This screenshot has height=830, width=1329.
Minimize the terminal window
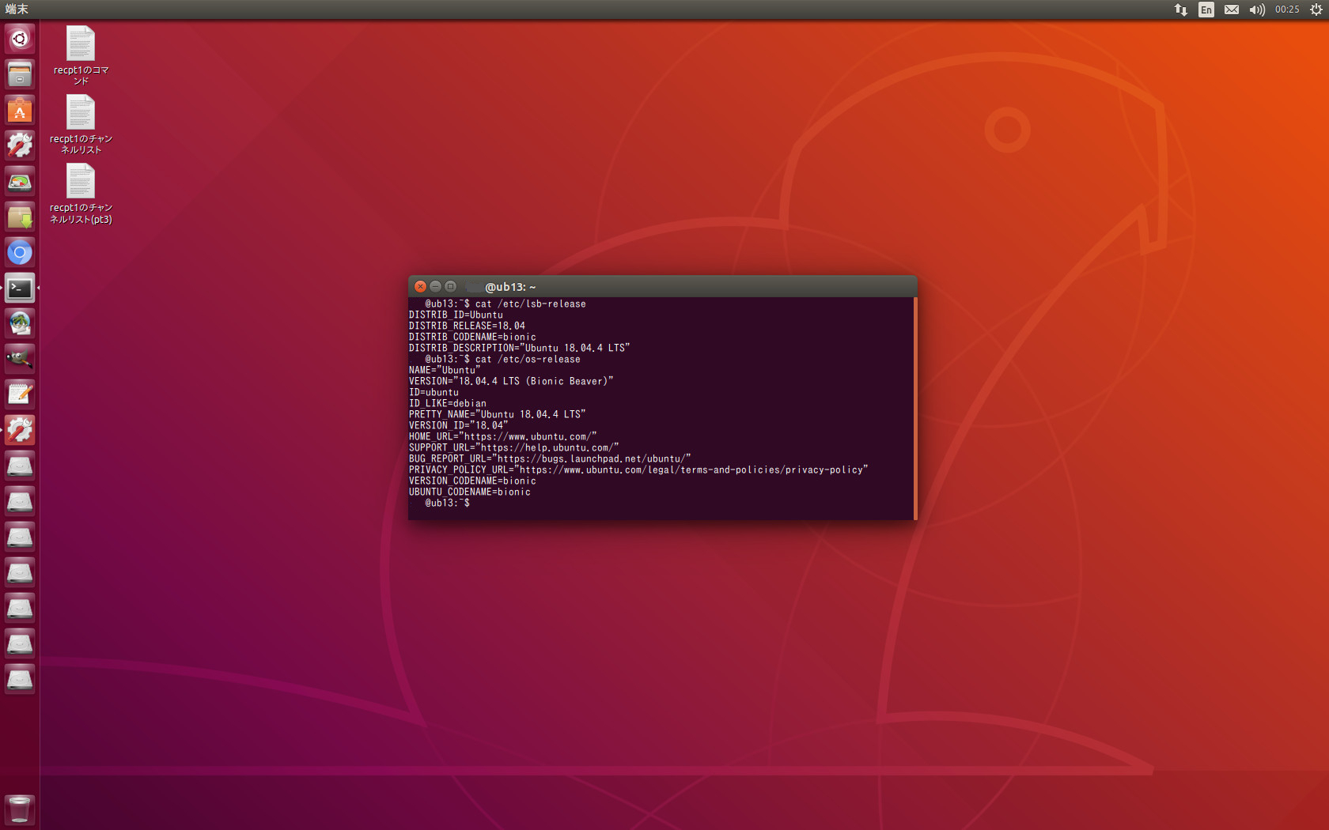click(435, 286)
